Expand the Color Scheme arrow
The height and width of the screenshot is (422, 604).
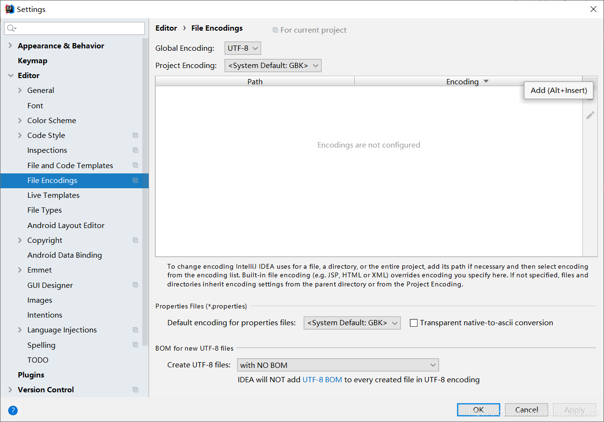(x=20, y=121)
